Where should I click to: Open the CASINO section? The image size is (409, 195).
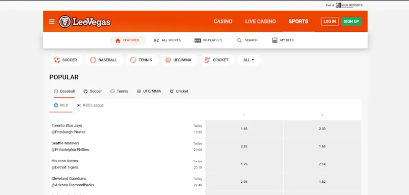[x=223, y=21]
